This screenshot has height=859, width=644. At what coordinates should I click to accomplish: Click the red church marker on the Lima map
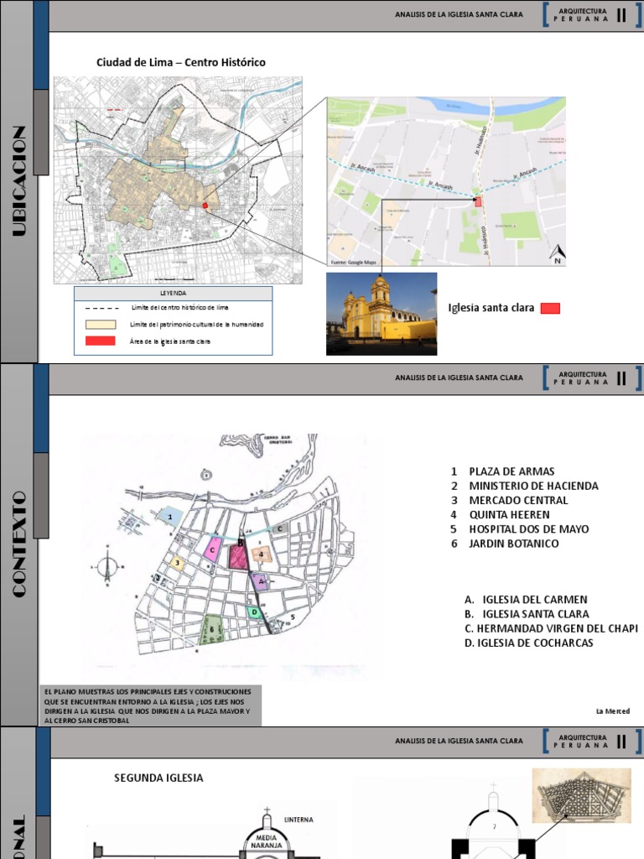pyautogui.click(x=205, y=206)
